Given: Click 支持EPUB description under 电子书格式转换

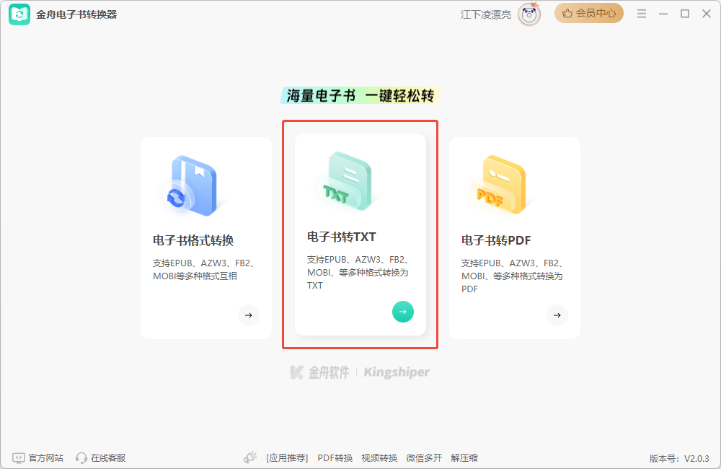Looking at the screenshot, I should click(204, 270).
